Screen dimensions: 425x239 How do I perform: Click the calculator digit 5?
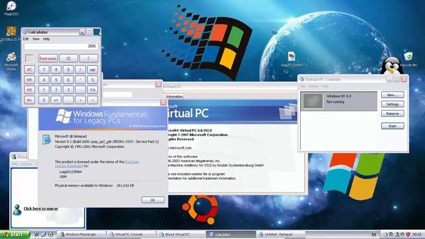click(x=56, y=80)
